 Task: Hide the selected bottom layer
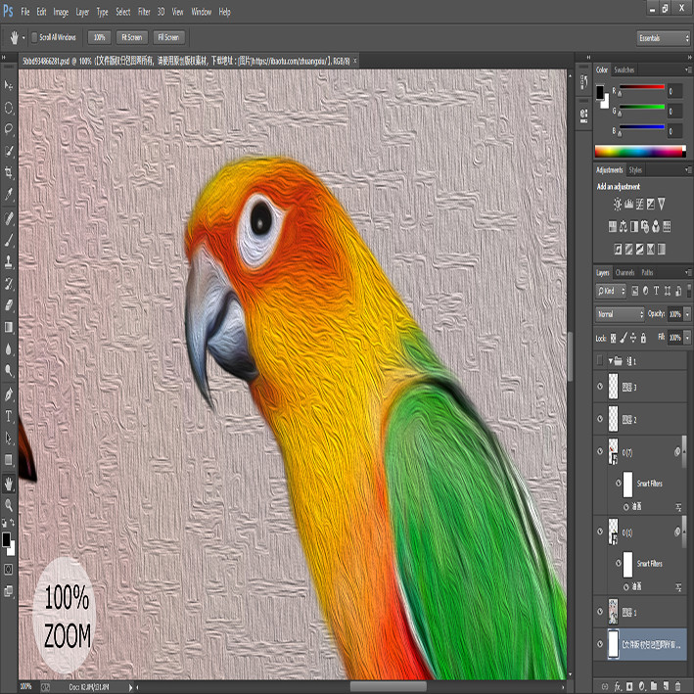point(600,644)
